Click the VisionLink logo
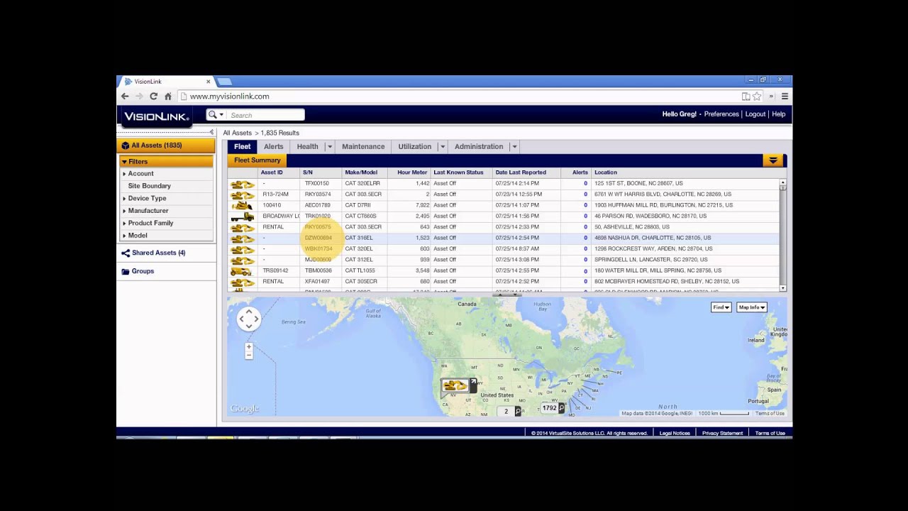The height and width of the screenshot is (511, 908). (156, 116)
